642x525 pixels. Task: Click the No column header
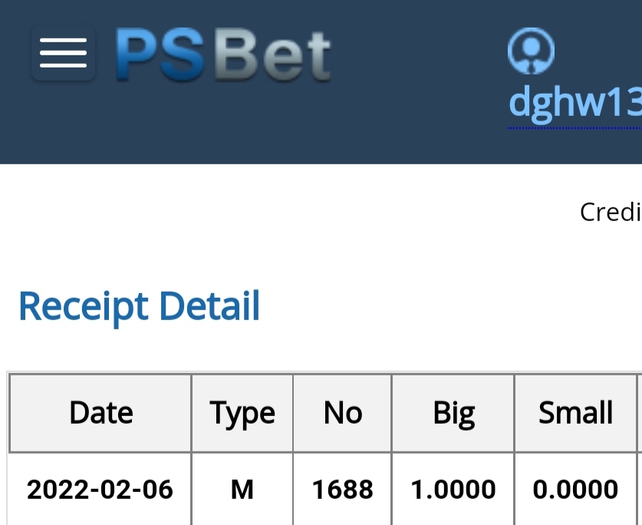[342, 413]
